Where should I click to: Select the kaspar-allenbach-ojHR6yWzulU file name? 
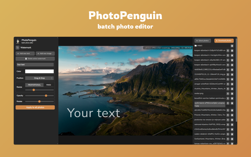210,65
